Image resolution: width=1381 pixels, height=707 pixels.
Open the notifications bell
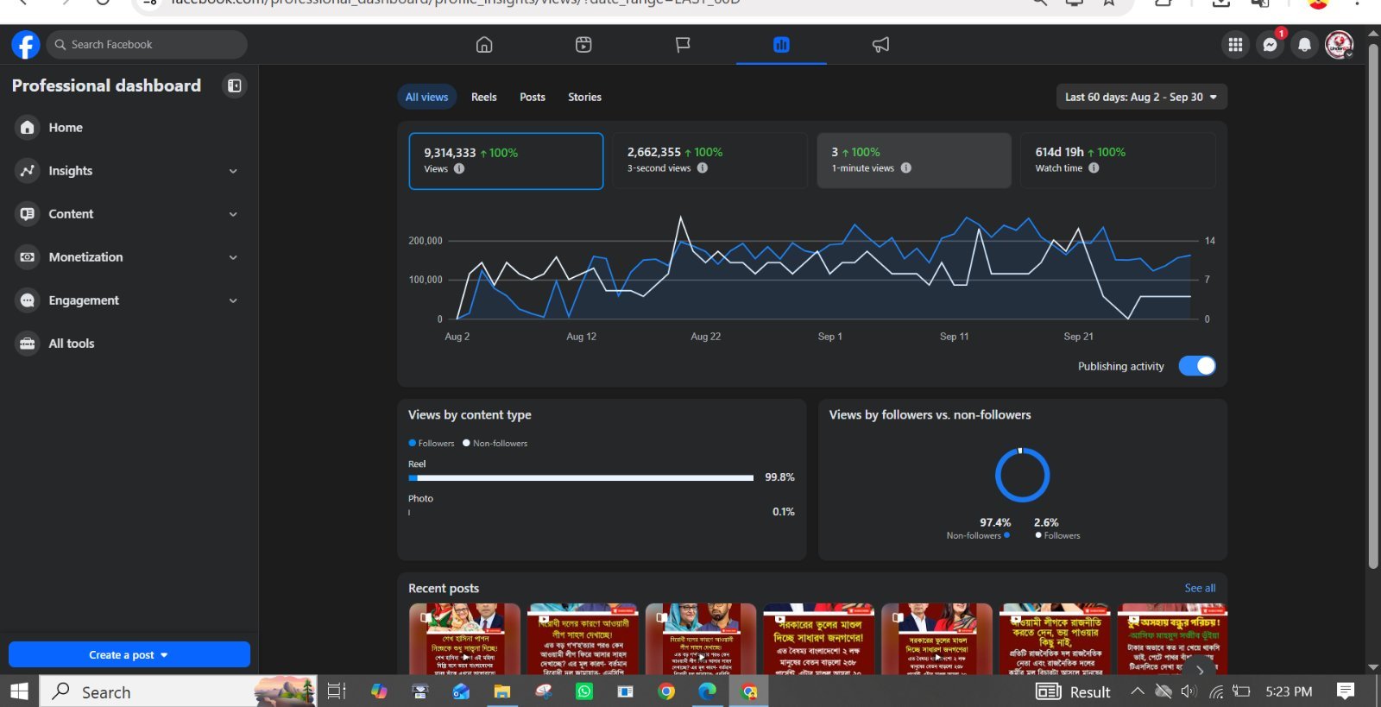(x=1304, y=45)
